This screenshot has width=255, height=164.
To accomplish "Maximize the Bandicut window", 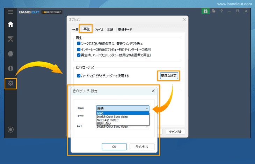I will [x=238, y=11].
